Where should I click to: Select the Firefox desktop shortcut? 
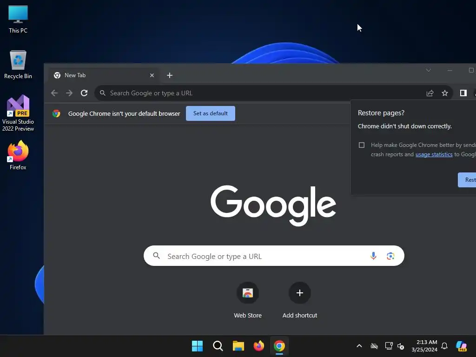18,155
